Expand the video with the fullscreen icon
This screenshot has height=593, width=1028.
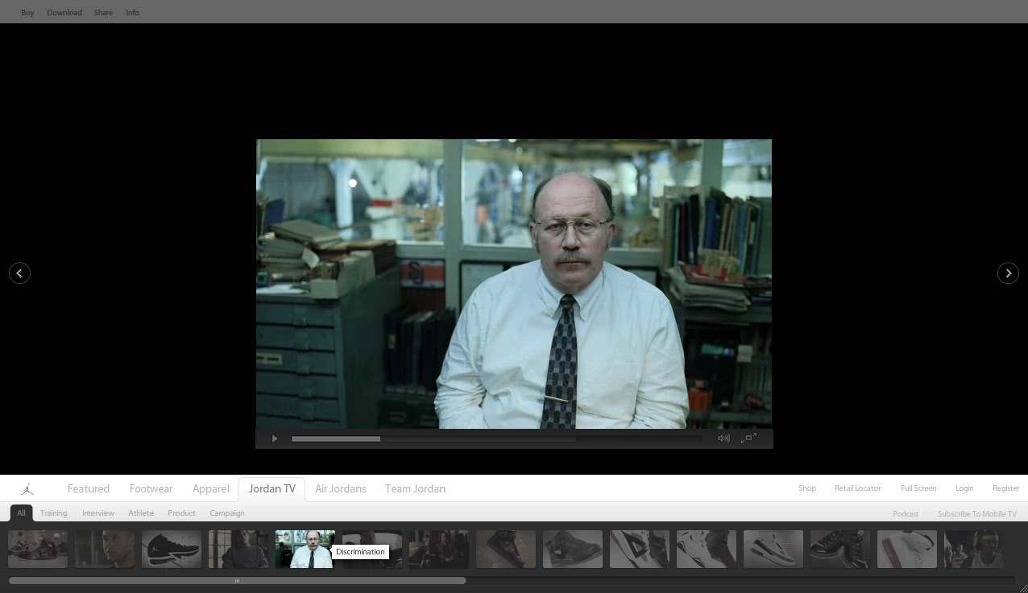click(x=749, y=438)
